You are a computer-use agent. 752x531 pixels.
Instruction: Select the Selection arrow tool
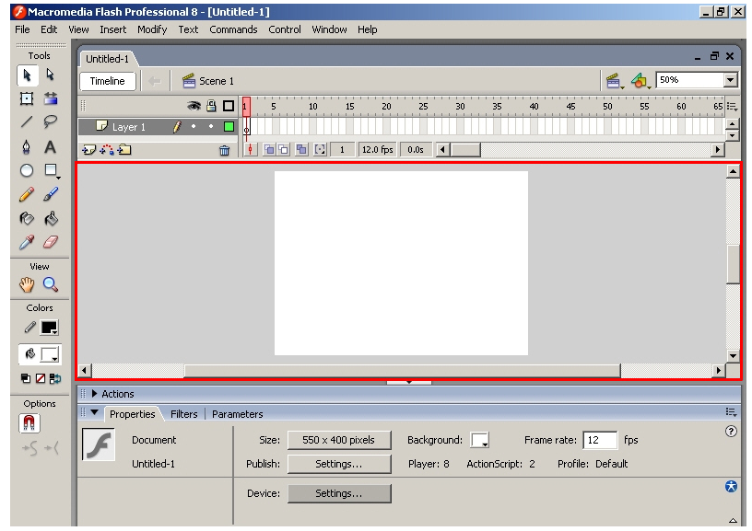coord(27,75)
